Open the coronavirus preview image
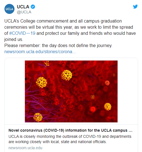This screenshot has width=142, height=152. coord(71,91)
